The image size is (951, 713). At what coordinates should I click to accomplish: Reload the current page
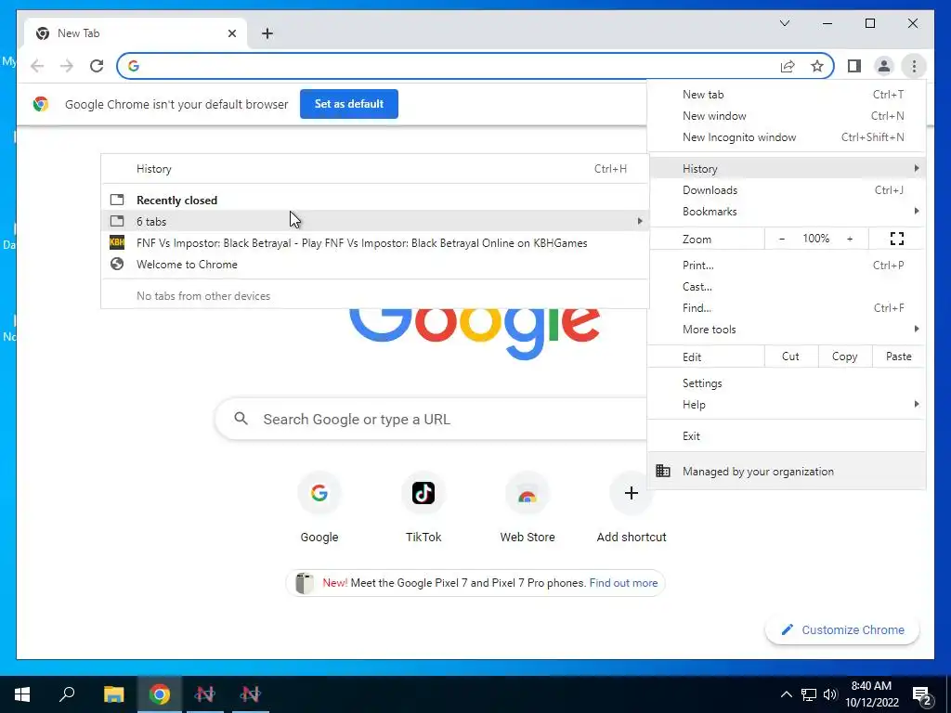97,66
